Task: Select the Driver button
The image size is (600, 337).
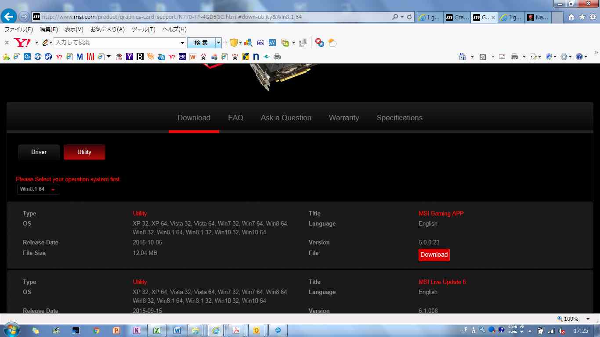Action: (x=39, y=152)
